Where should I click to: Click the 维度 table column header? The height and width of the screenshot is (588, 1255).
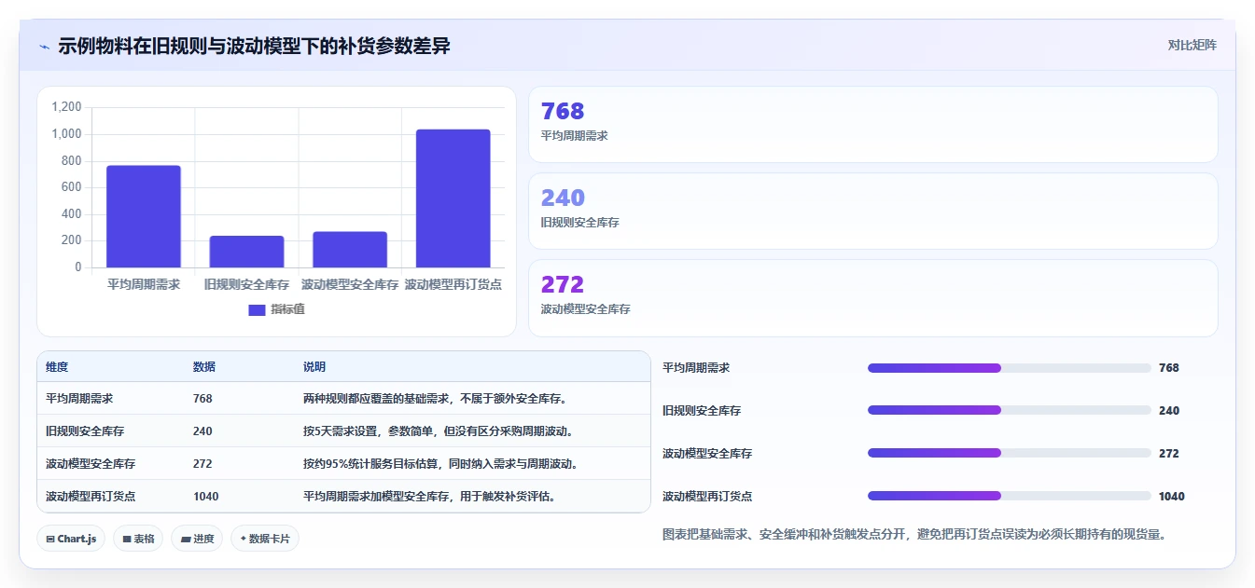57,367
